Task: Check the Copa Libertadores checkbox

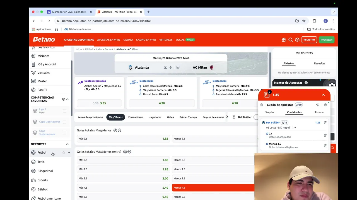Action: (64, 122)
